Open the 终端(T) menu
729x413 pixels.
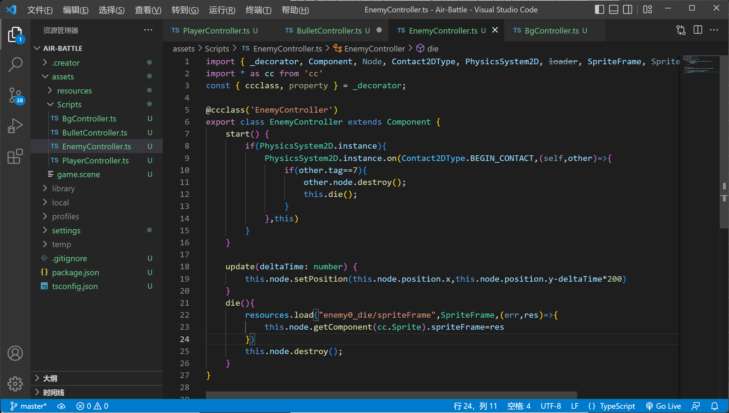[258, 10]
